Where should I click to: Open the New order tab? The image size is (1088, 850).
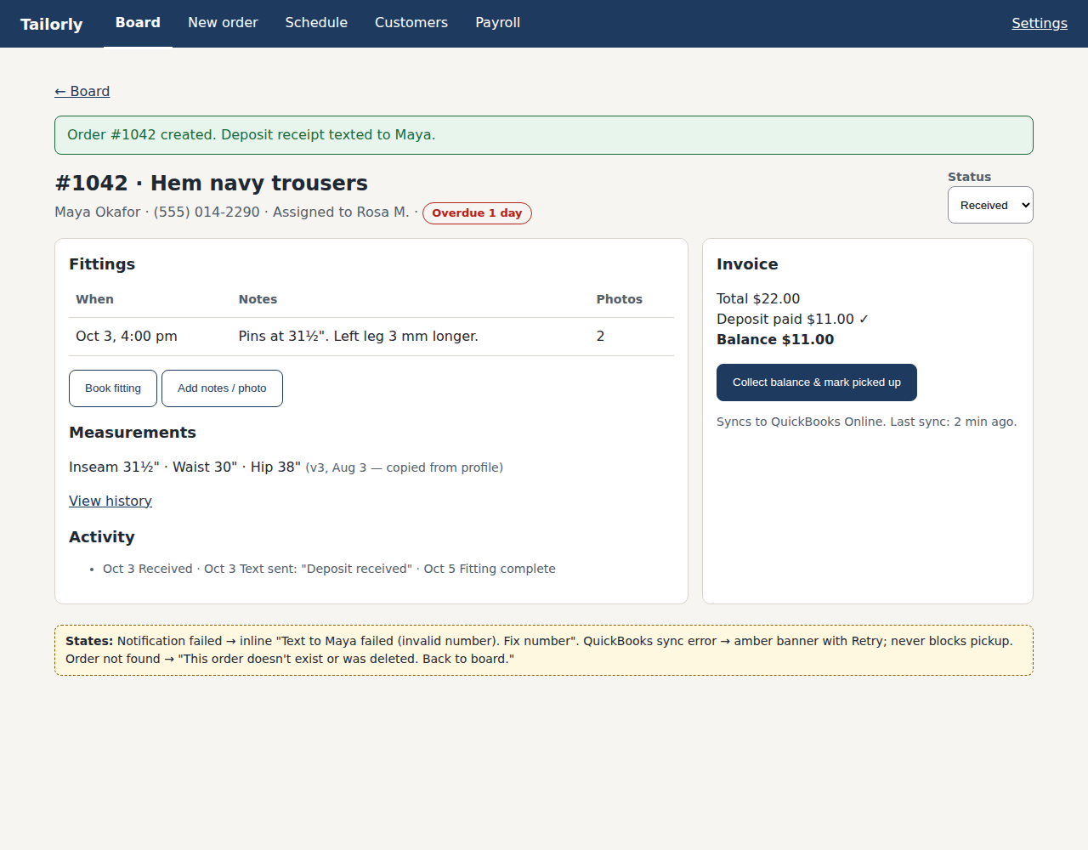223,23
